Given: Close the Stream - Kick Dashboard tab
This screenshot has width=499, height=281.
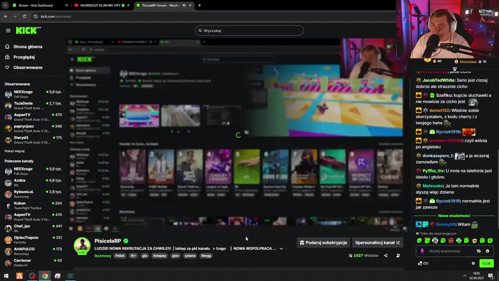Looking at the screenshot, I should click(x=66, y=5).
